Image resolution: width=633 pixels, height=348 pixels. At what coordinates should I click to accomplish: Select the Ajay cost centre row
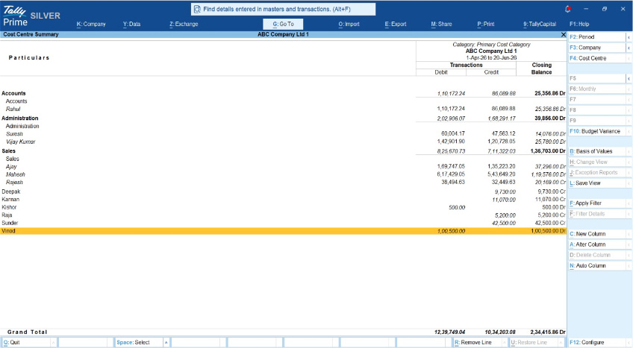(283, 167)
